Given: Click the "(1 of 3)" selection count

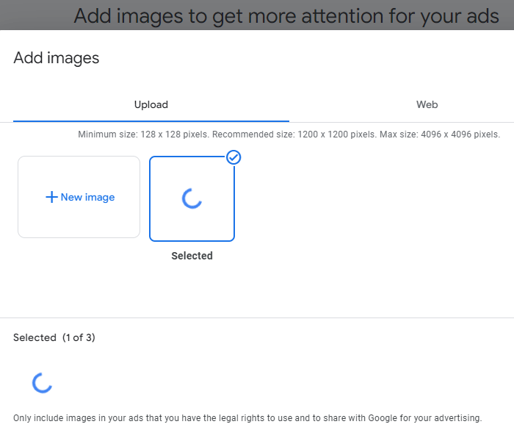Looking at the screenshot, I should [x=79, y=337].
